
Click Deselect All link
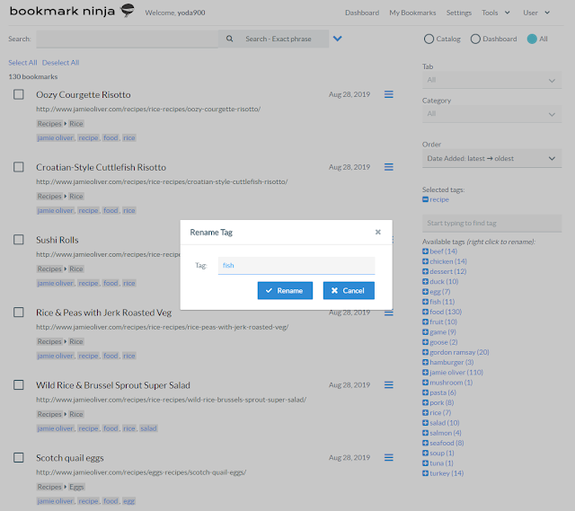[60, 63]
